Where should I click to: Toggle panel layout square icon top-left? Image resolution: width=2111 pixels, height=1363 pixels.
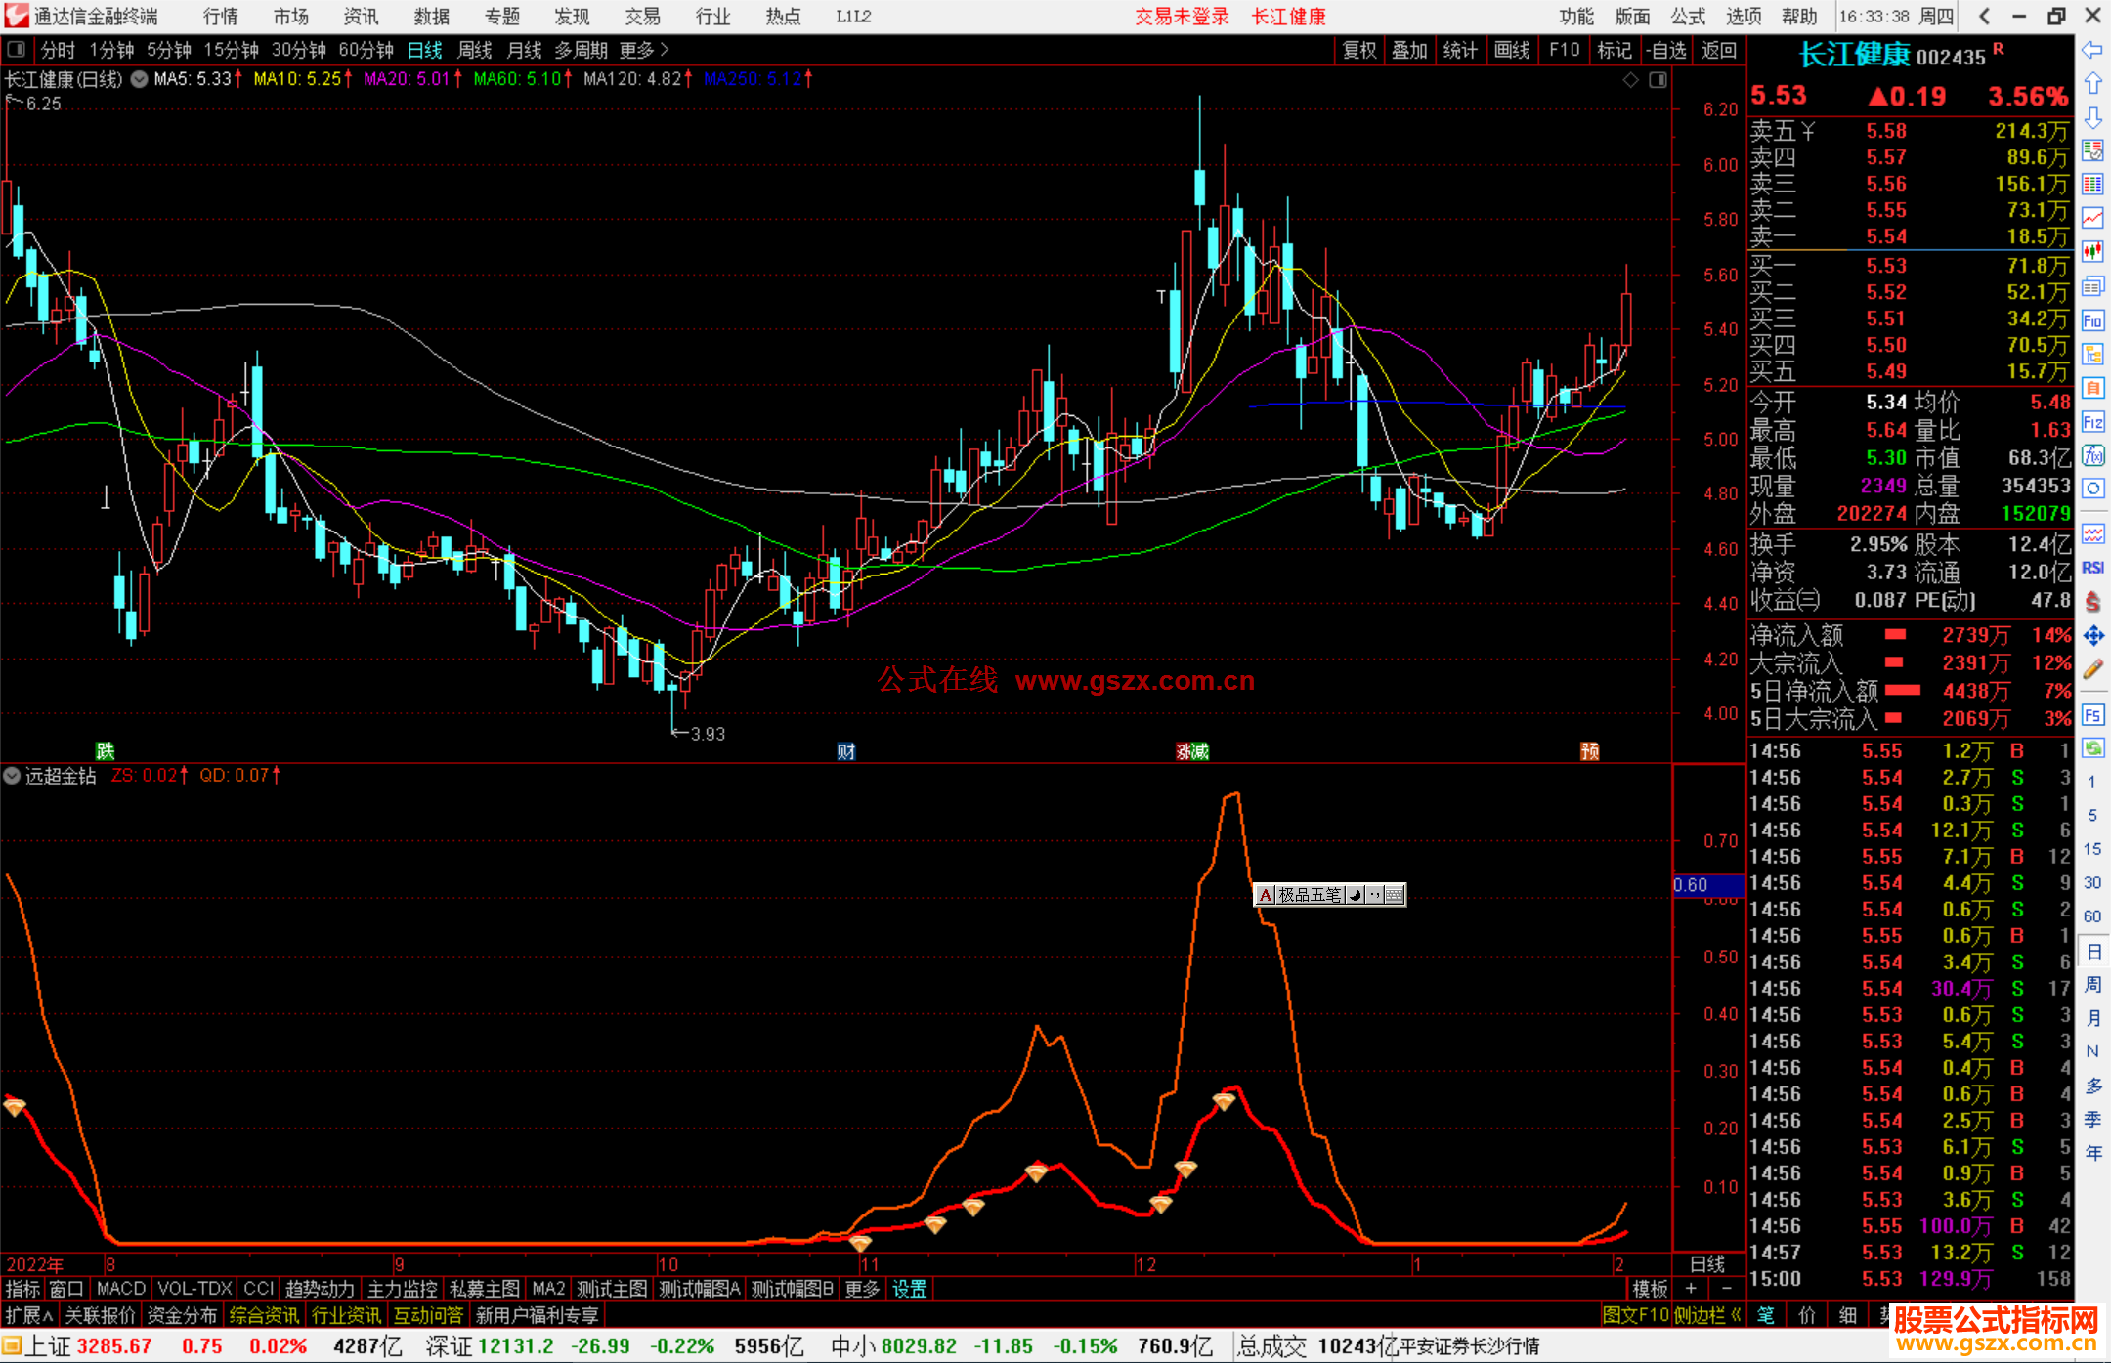pyautogui.click(x=16, y=49)
